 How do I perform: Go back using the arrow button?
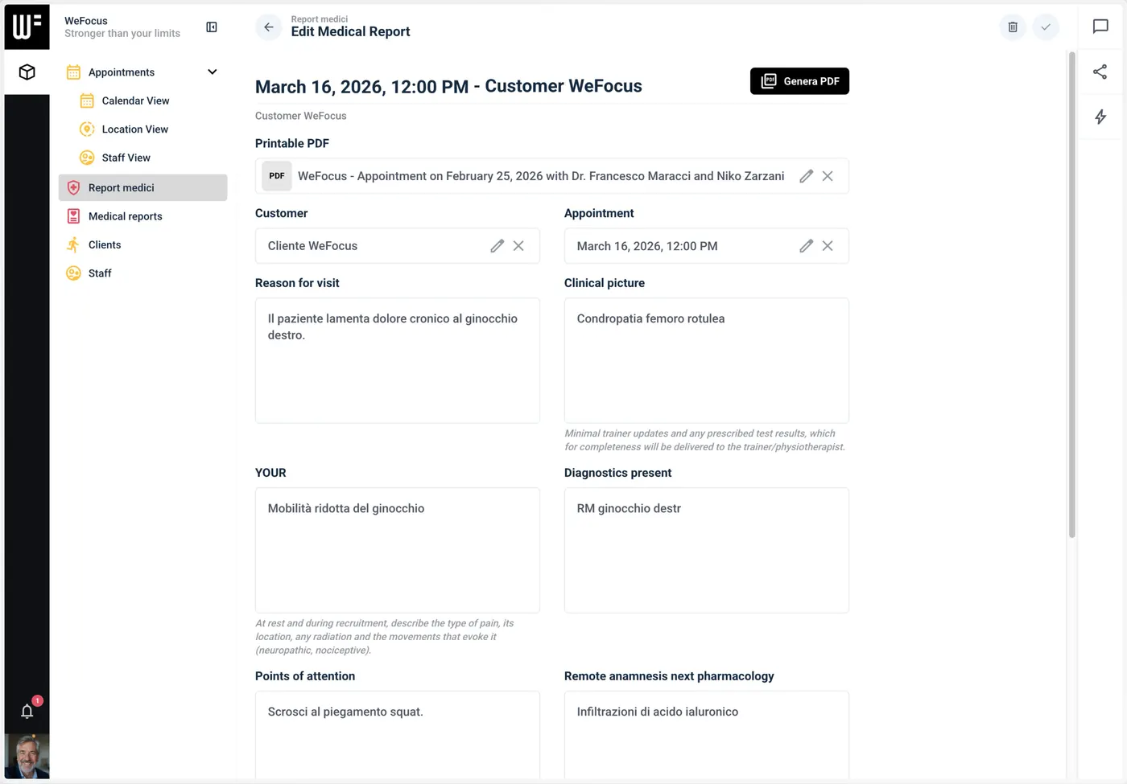(269, 27)
